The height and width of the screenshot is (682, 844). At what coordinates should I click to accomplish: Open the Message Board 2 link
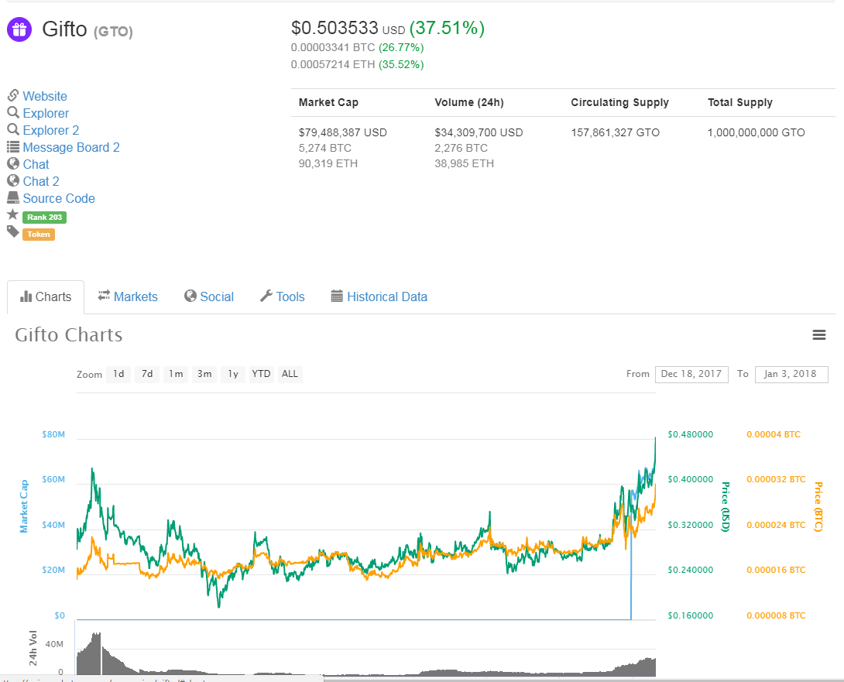pyautogui.click(x=71, y=148)
